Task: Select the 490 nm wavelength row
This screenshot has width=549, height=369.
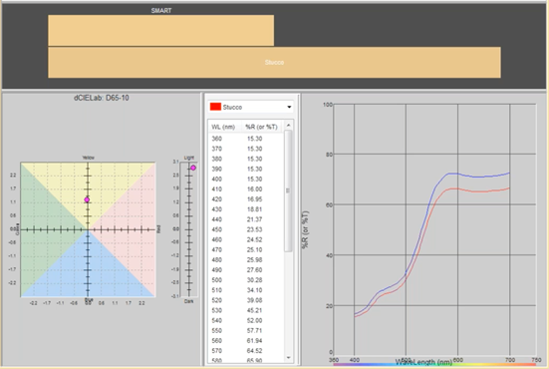Action: 246,270
